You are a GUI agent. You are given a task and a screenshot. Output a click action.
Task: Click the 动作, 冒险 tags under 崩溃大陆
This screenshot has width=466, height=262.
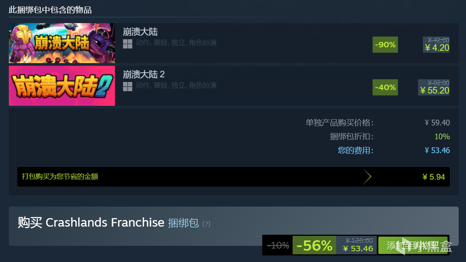(152, 43)
